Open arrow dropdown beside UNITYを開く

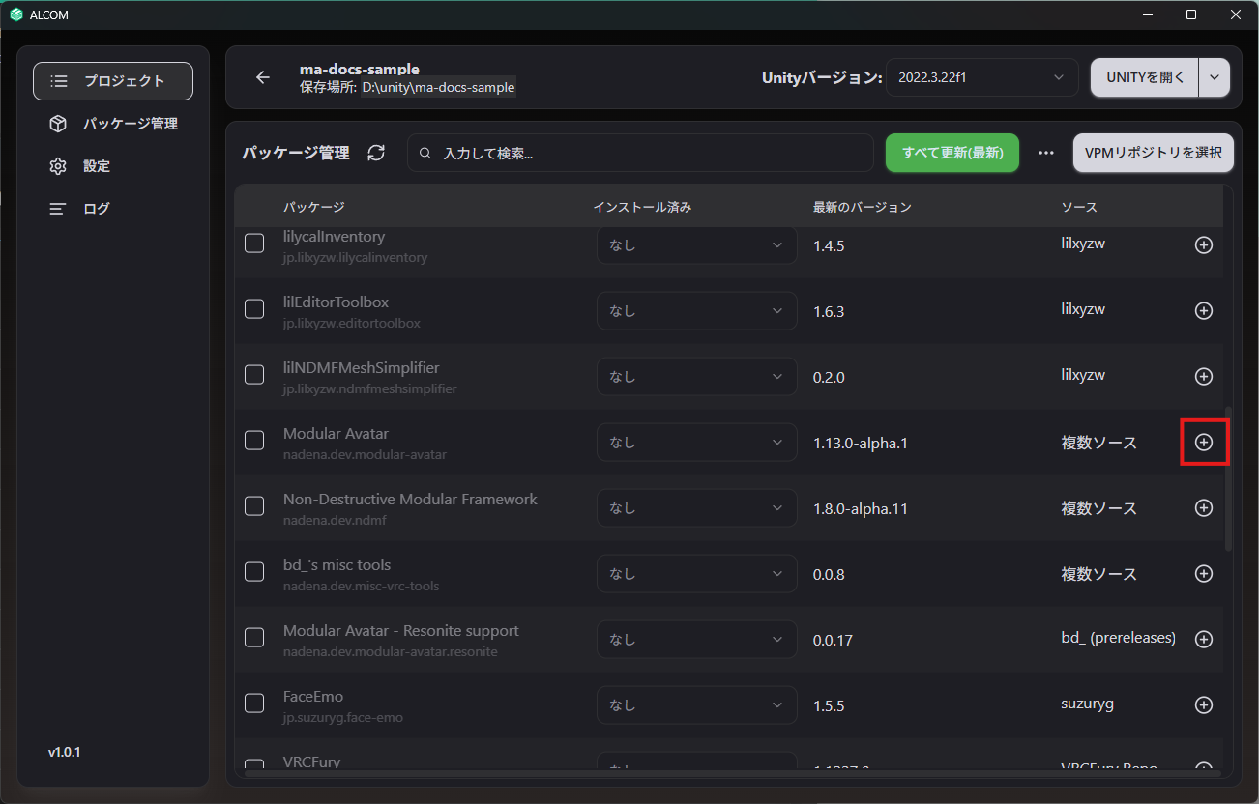click(x=1215, y=77)
